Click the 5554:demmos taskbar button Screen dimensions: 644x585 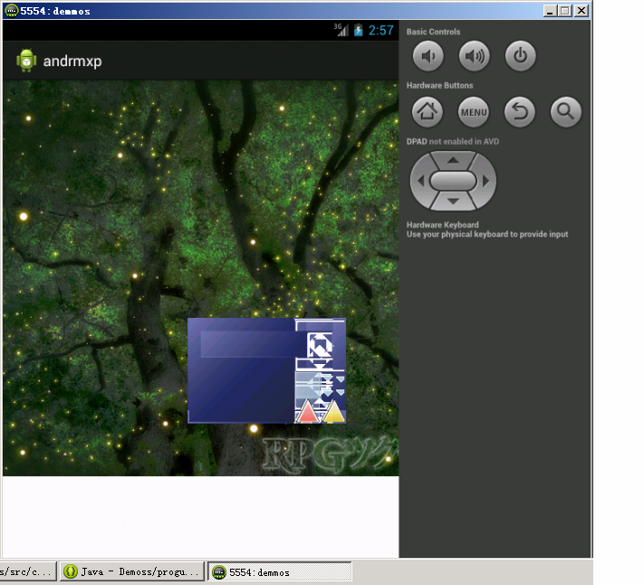click(x=280, y=571)
